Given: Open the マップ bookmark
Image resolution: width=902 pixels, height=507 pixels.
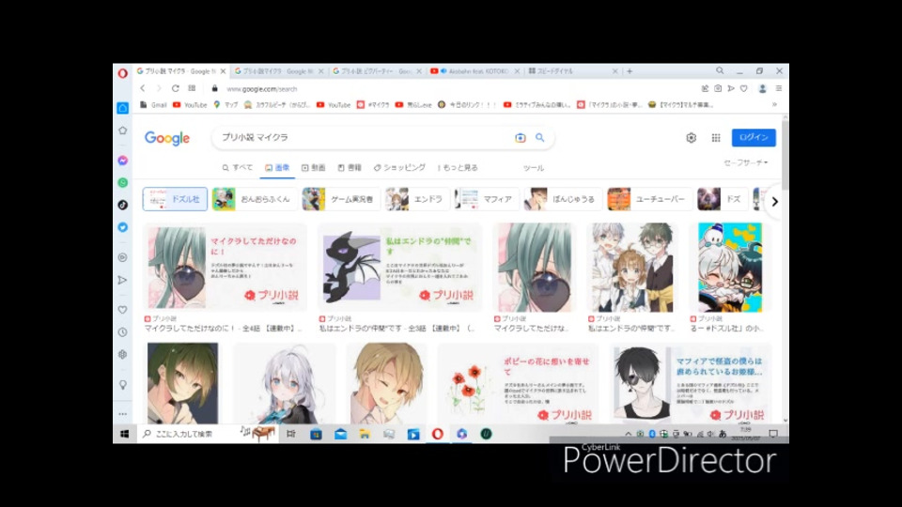Looking at the screenshot, I should 225,104.
